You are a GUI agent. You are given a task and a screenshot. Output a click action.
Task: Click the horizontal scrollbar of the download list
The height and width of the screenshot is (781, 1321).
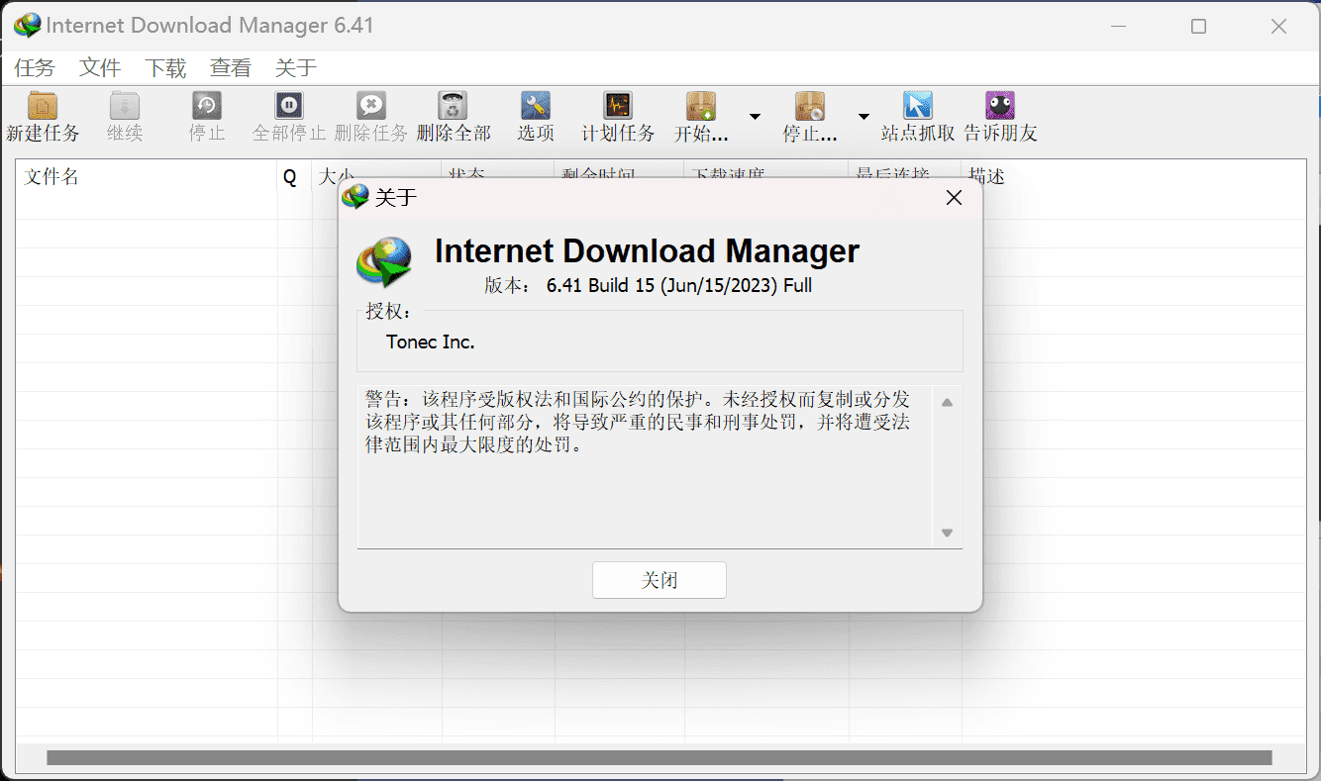click(660, 757)
